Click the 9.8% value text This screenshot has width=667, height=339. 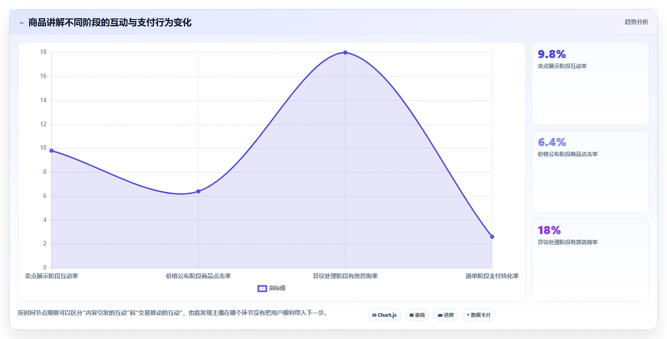[552, 54]
